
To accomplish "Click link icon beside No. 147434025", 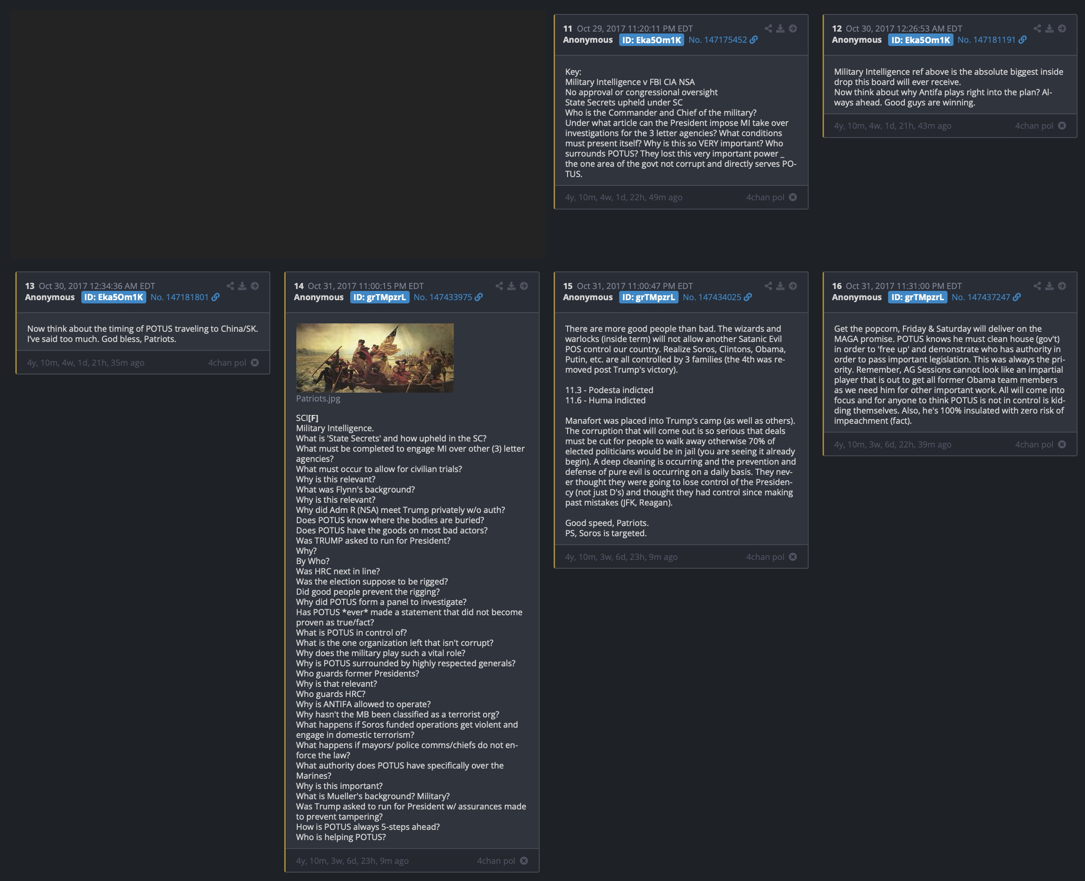I will coord(748,297).
